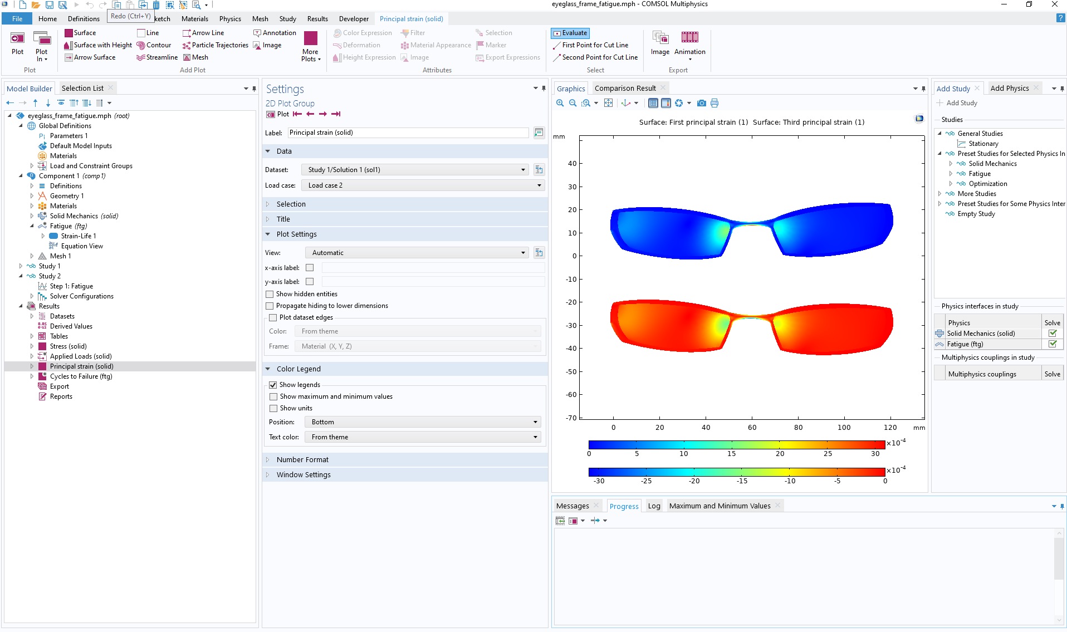The height and width of the screenshot is (632, 1067).
Task: Take a snapshot with the camera icon
Action: pyautogui.click(x=701, y=103)
